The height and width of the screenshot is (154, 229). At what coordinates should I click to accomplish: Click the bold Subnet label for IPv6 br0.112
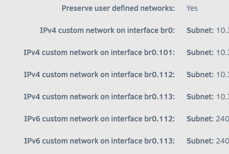(x=200, y=119)
